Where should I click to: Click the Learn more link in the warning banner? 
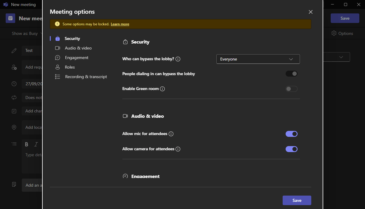120,24
